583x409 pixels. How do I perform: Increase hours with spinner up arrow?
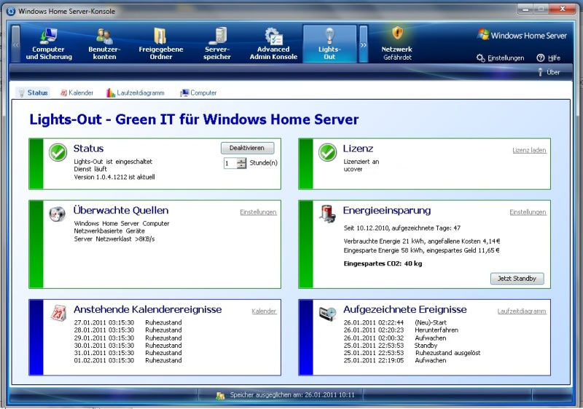tap(242, 161)
